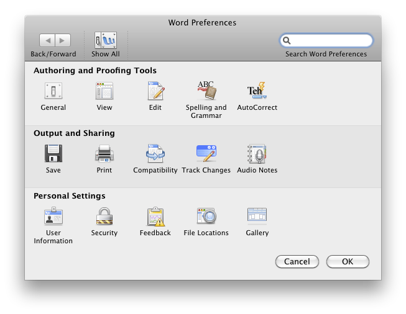Click the Show All toolbar button

pos(106,41)
